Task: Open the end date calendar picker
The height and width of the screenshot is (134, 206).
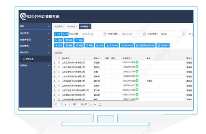Action: tap(144, 34)
